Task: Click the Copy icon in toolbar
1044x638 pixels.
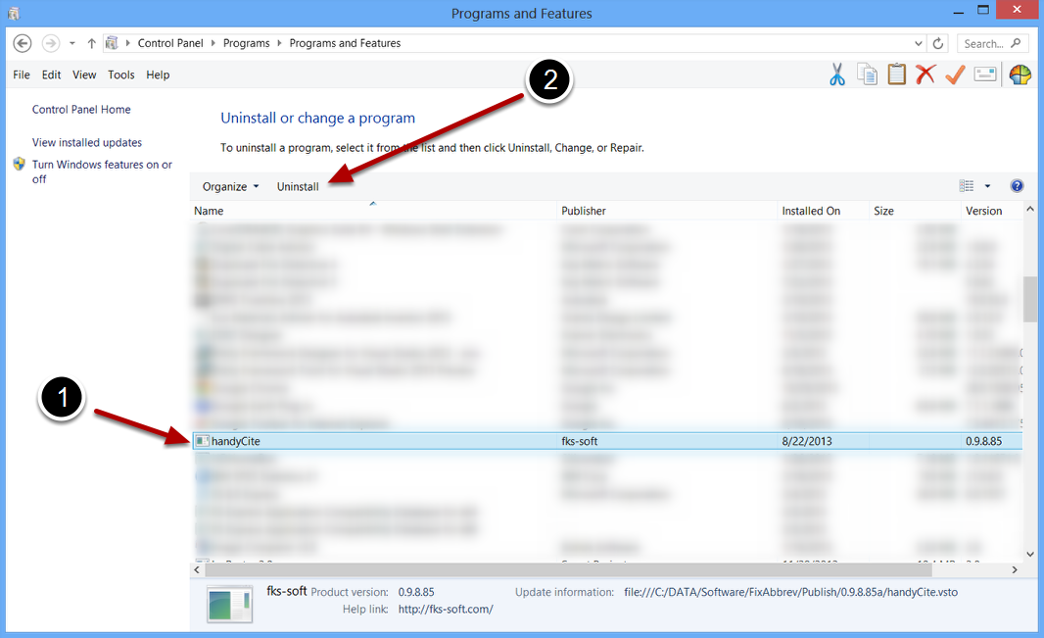Action: pos(867,74)
